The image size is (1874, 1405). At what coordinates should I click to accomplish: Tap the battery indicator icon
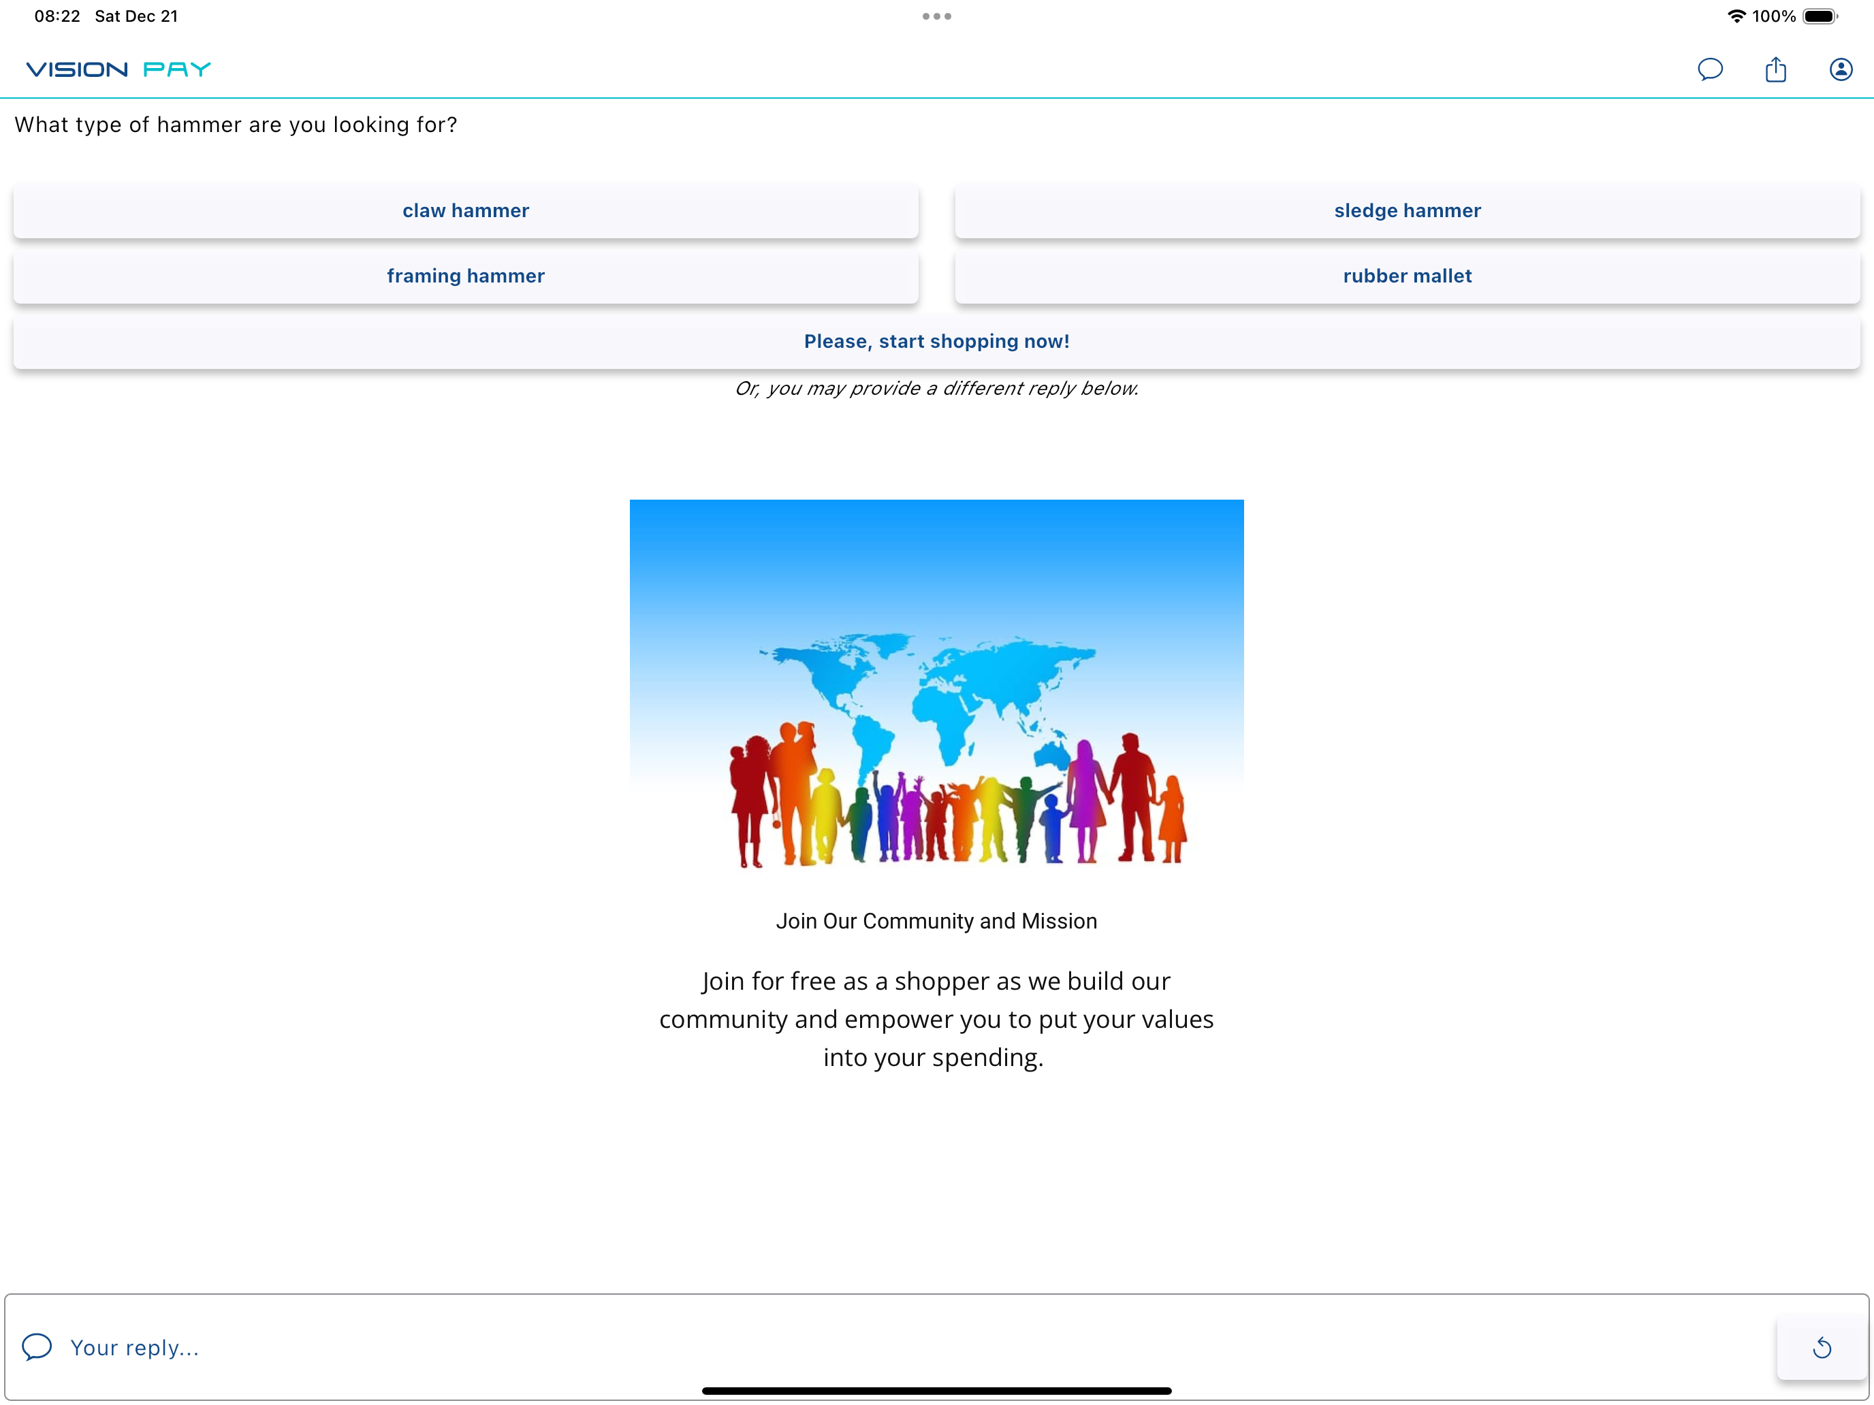pyautogui.click(x=1820, y=16)
